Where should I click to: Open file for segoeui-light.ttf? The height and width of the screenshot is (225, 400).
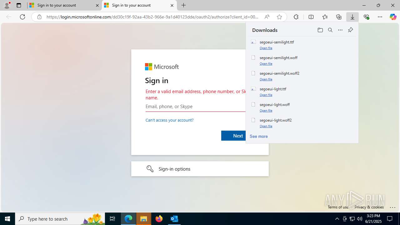(x=266, y=95)
